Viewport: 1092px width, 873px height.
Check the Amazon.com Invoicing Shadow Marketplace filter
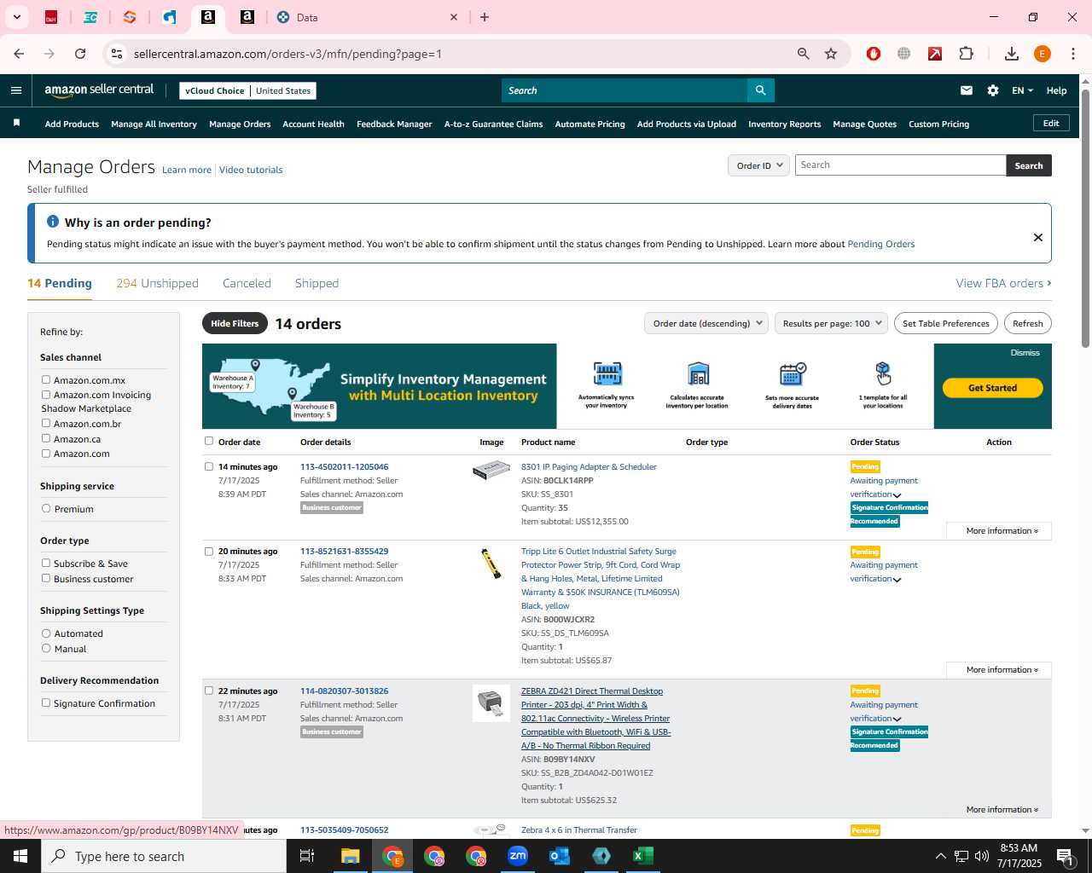click(x=46, y=395)
